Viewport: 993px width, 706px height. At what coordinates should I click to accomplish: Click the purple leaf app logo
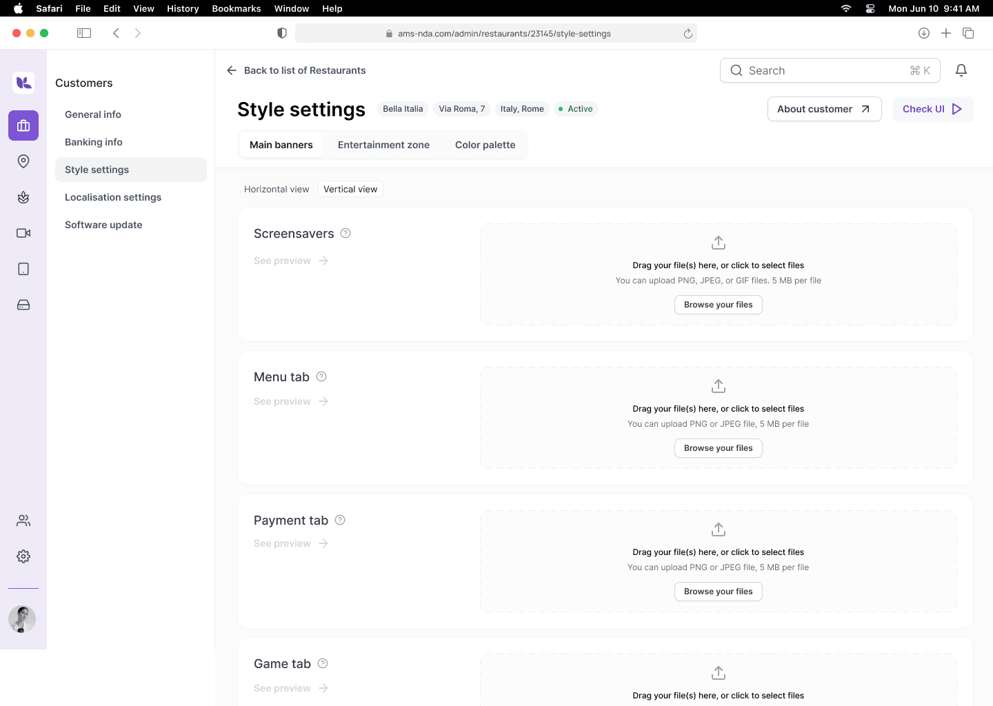tap(23, 83)
